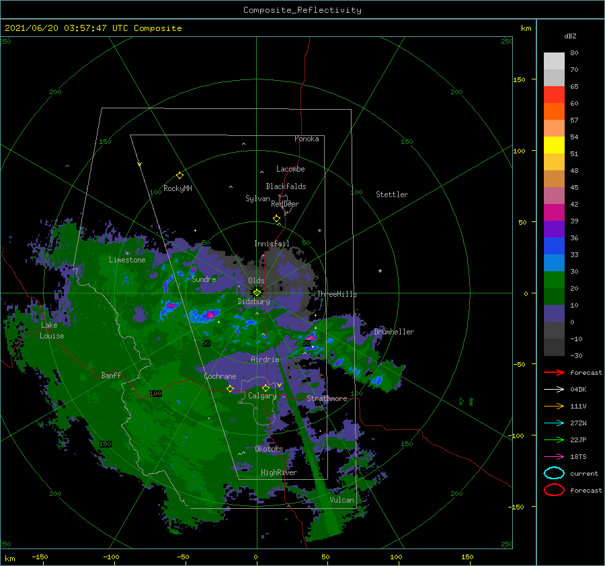
Task: Click the Composite_Reflectivity title
Action: pos(302,10)
